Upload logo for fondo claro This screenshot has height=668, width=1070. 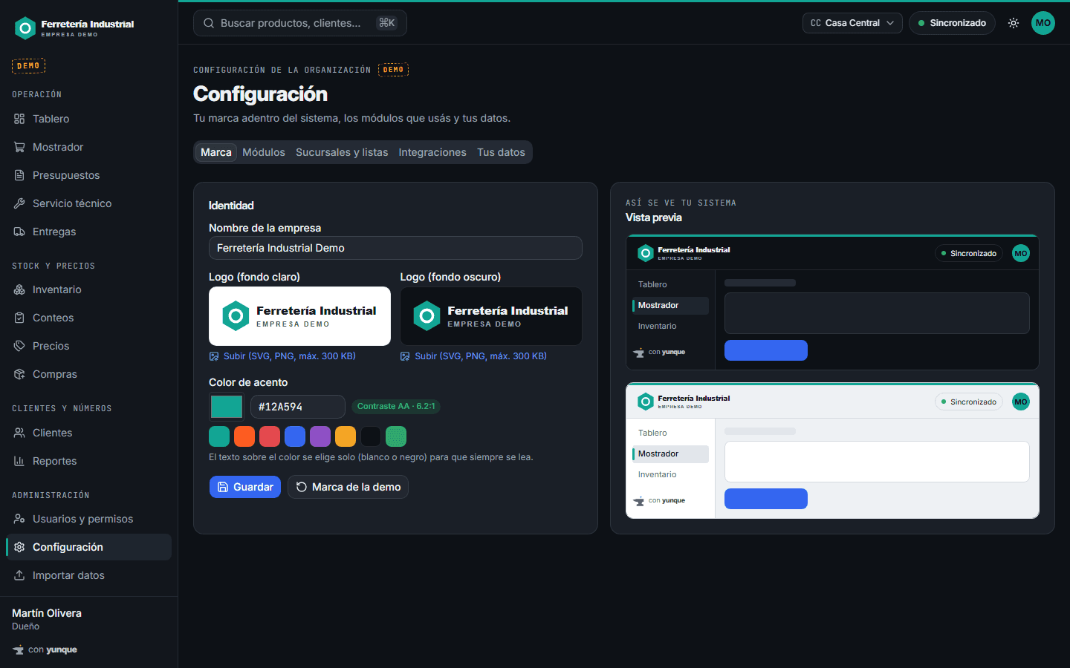282,356
